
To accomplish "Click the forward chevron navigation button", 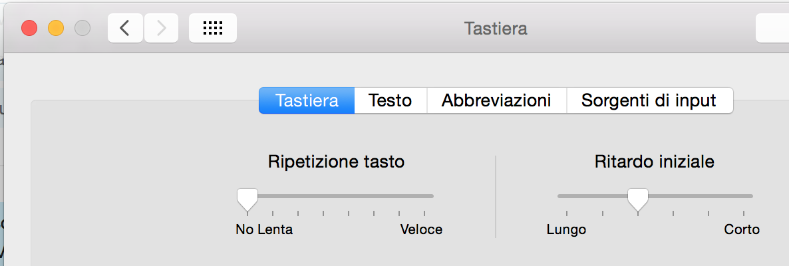I will pos(161,28).
